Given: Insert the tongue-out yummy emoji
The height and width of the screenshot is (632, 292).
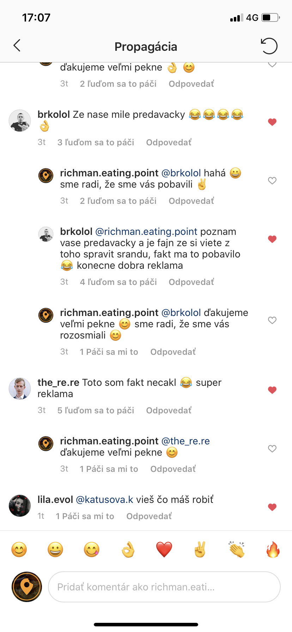Looking at the screenshot, I should tap(92, 549).
